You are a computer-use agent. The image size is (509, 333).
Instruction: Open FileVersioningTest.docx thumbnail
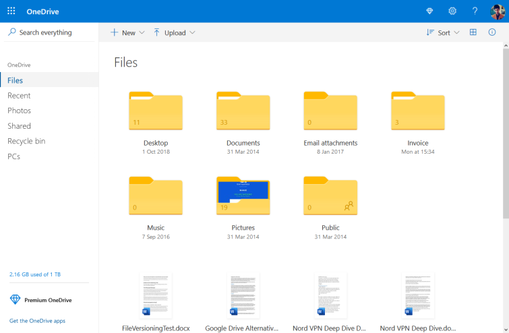pyautogui.click(x=156, y=295)
